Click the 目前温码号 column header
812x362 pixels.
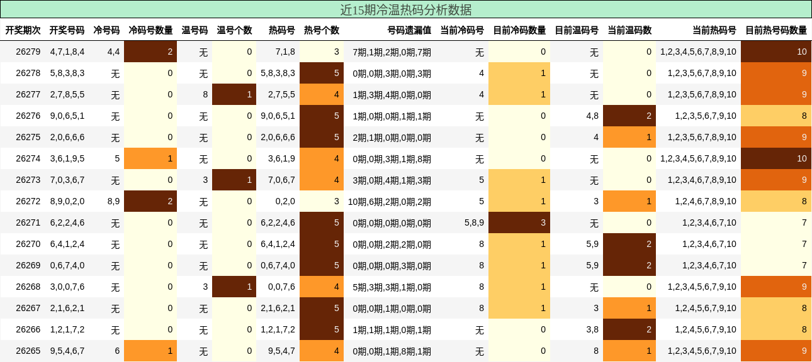[x=577, y=30]
